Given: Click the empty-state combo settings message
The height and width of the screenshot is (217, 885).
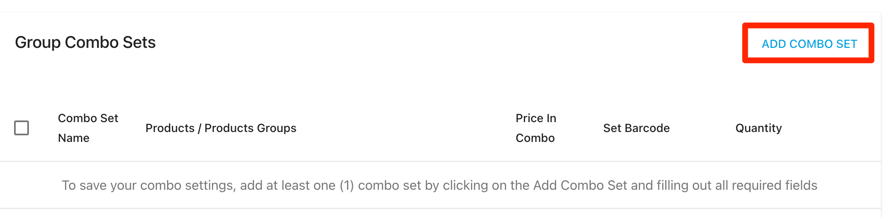Looking at the screenshot, I should (439, 185).
